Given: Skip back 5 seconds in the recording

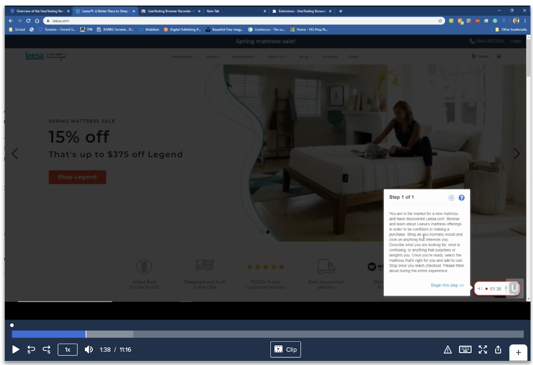Looking at the screenshot, I should coord(31,350).
